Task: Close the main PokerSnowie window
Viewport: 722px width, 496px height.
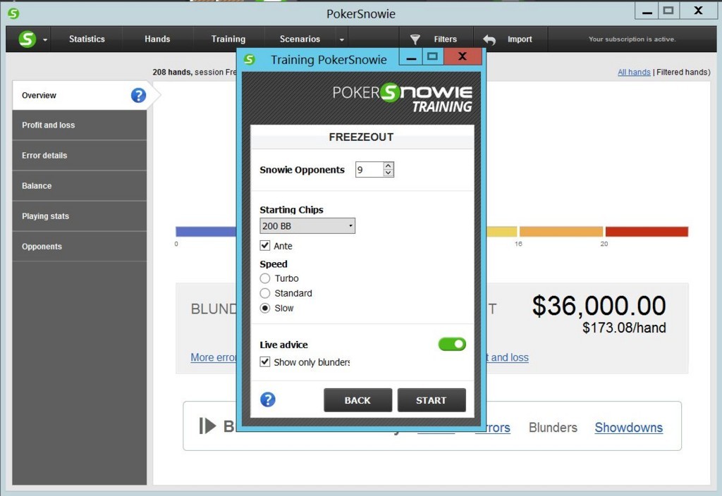Action: click(699, 11)
